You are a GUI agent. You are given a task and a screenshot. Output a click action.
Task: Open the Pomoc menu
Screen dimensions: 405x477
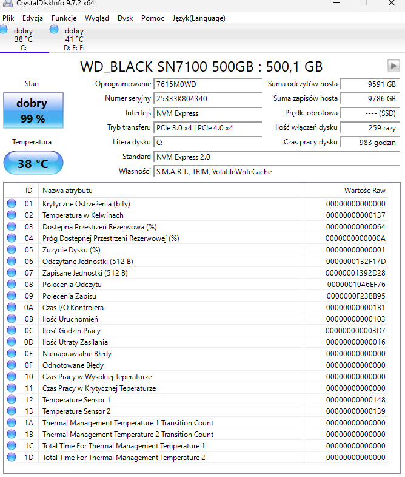[x=153, y=18]
